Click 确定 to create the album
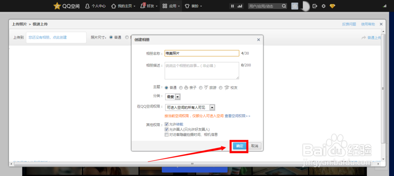394x176 pixels. click(240, 146)
